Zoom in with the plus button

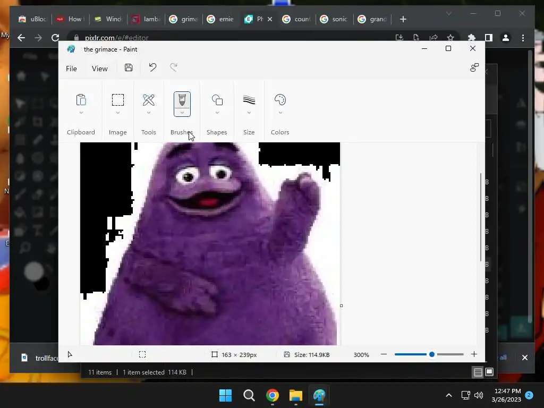tap(474, 354)
